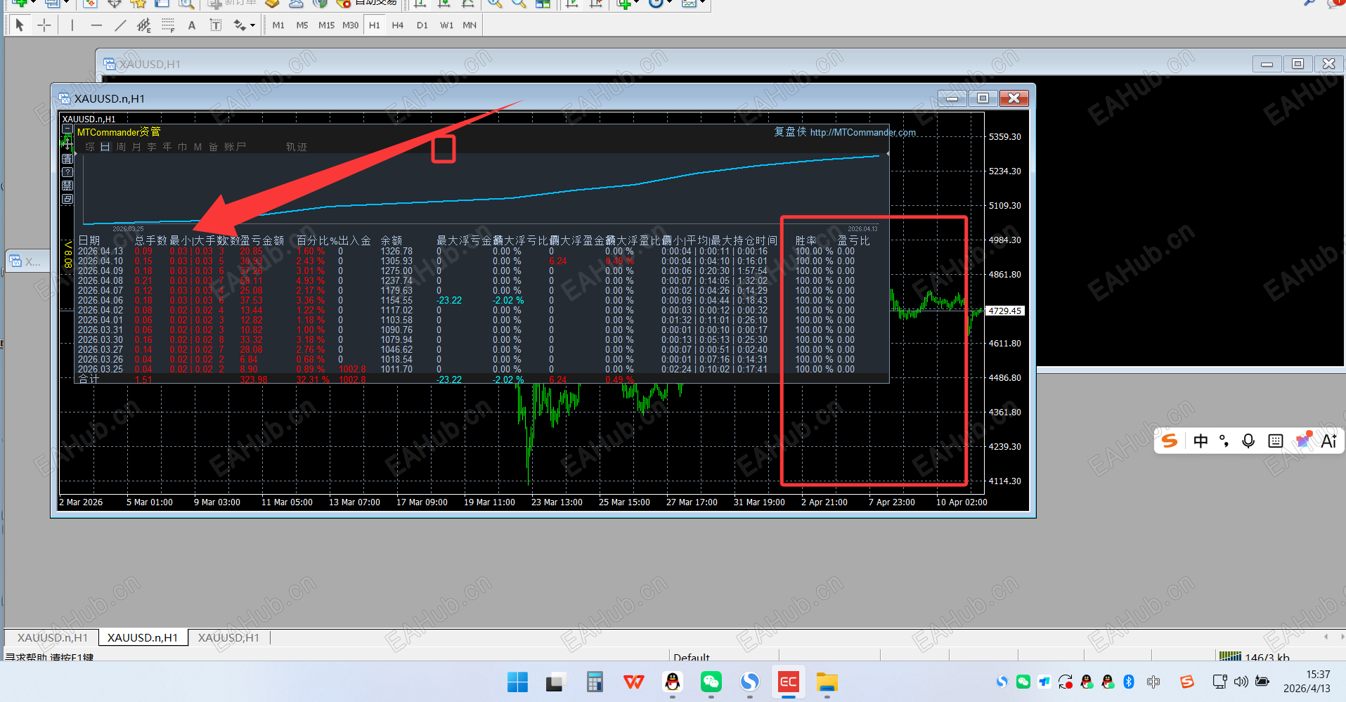The width and height of the screenshot is (1346, 702).
Task: Click the Sogou input method S logo
Action: (x=1170, y=441)
